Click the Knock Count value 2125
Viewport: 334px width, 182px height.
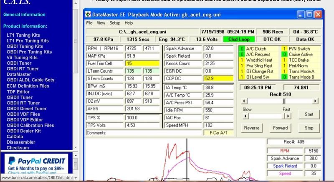point(218,63)
